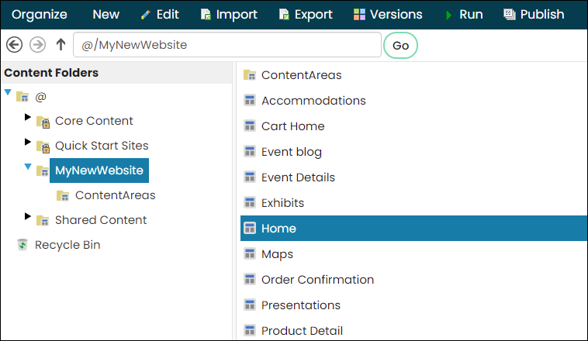The height and width of the screenshot is (341, 588).
Task: Click the Home page icon
Action: pyautogui.click(x=250, y=228)
